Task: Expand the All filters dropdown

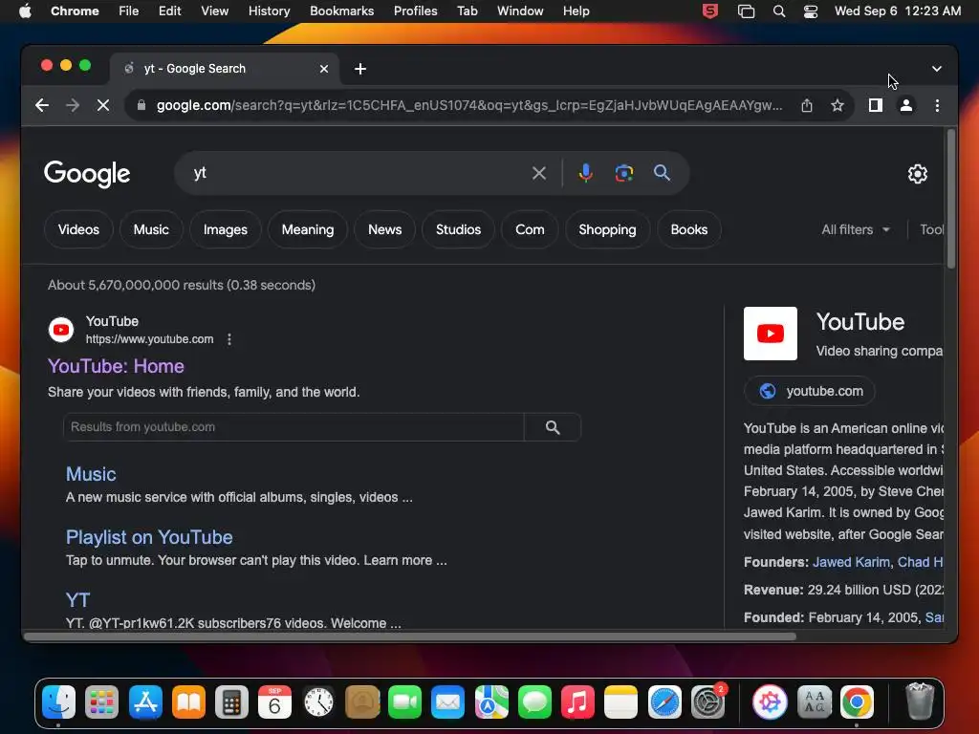Action: pos(856,229)
